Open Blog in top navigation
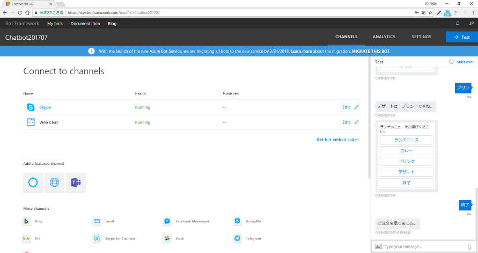This screenshot has height=253, width=478. (112, 24)
